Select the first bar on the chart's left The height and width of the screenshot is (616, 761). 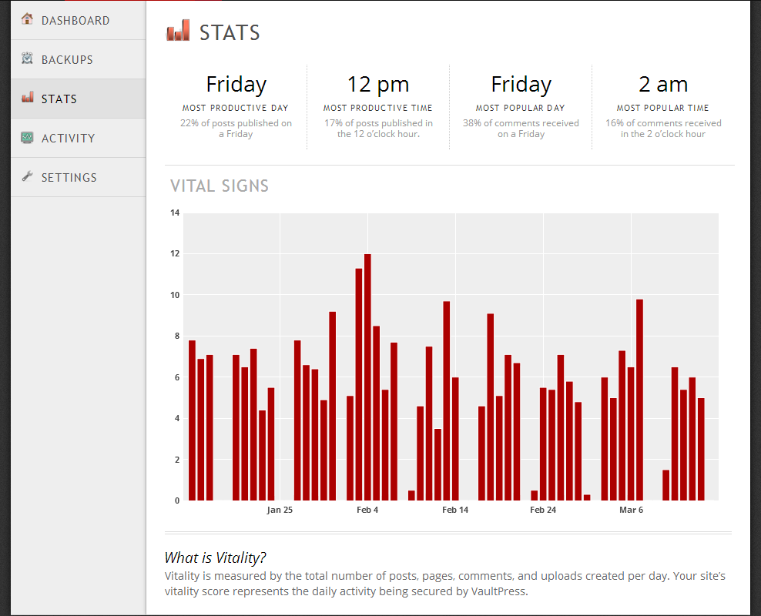click(x=192, y=420)
